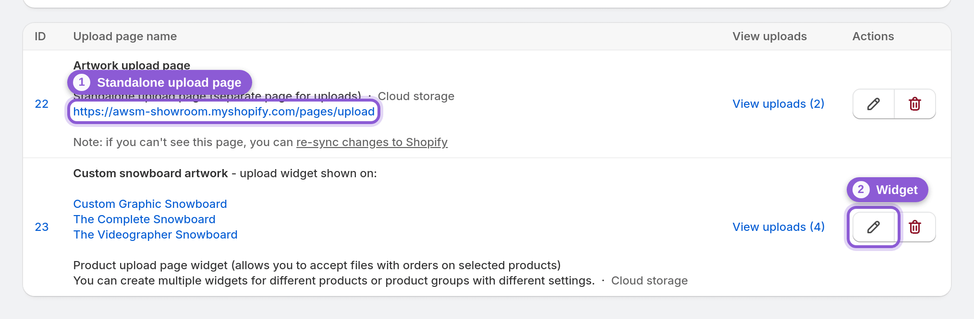Click the ID column header
Screen dimensions: 974x319
click(x=40, y=36)
